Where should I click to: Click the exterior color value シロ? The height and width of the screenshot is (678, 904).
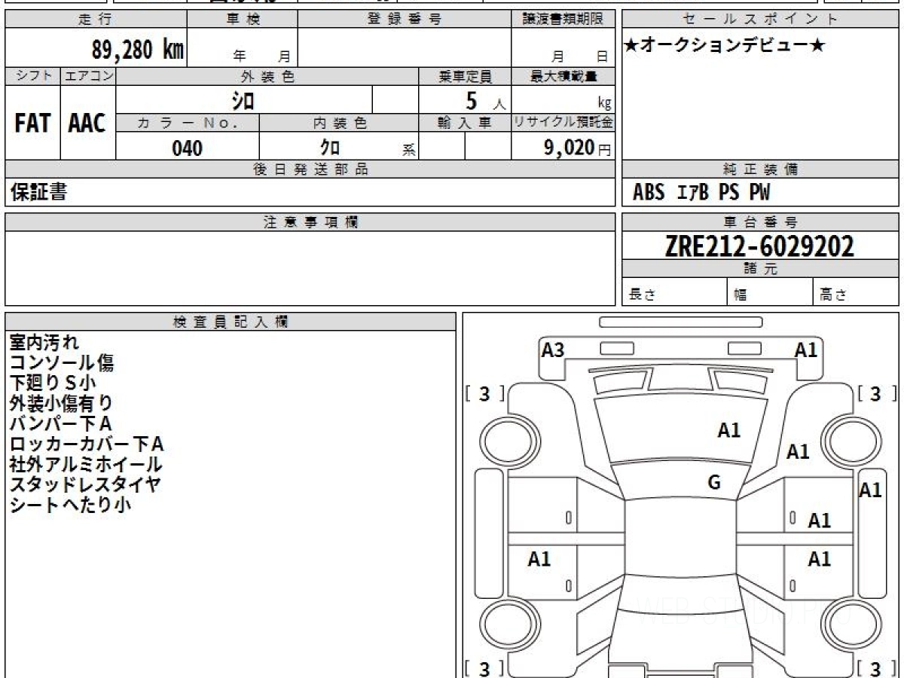pos(243,99)
